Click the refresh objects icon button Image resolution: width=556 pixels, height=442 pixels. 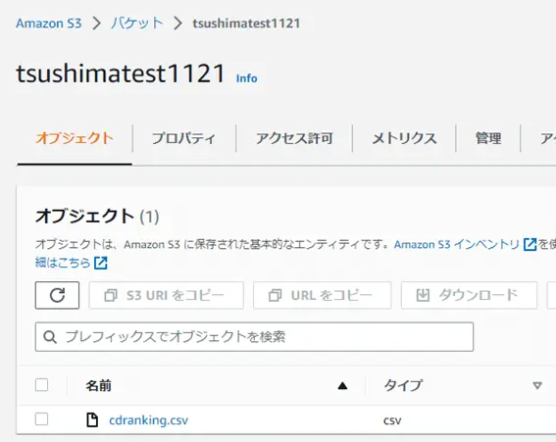pyautogui.click(x=57, y=295)
